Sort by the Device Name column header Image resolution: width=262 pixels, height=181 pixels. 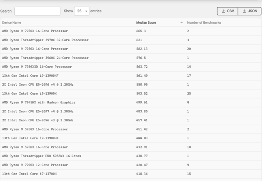[11, 23]
